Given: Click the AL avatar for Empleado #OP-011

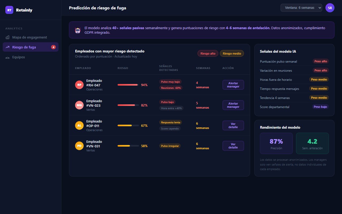Looking at the screenshot, I should click(x=79, y=125).
